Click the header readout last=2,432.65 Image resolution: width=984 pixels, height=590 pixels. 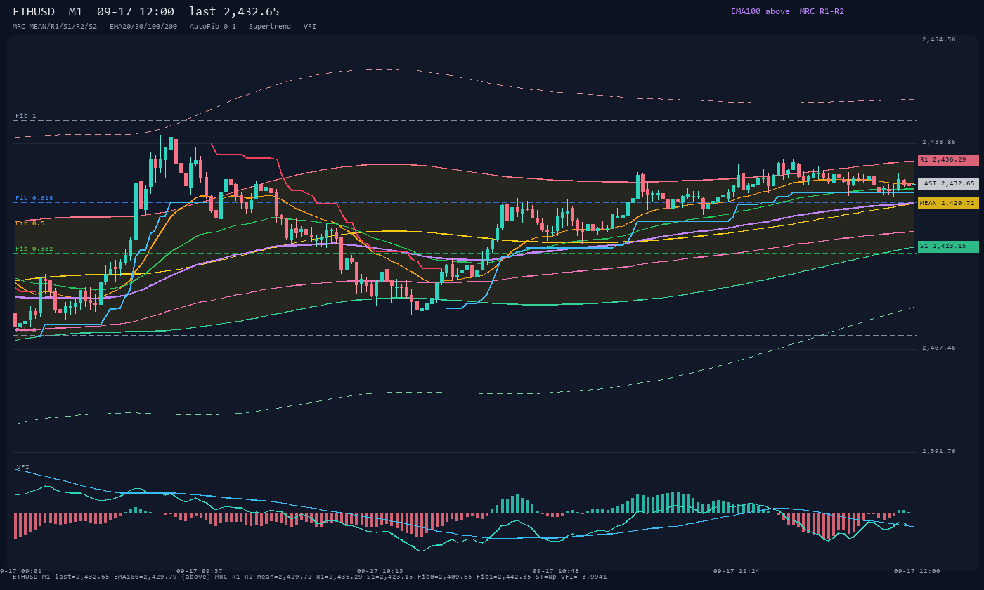[x=234, y=12]
